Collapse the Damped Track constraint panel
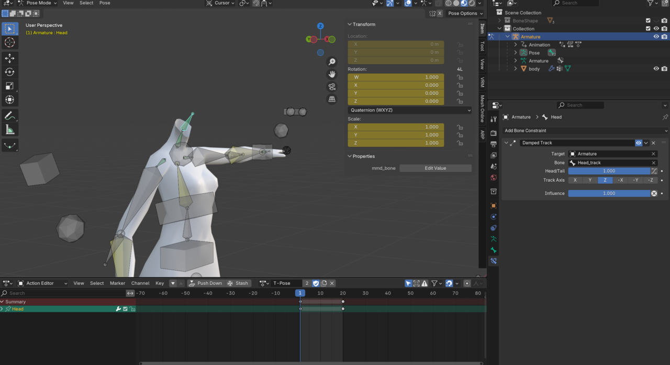 [506, 143]
